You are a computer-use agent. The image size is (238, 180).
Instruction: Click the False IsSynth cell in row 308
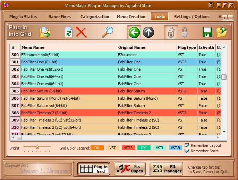pyautogui.click(x=206, y=113)
